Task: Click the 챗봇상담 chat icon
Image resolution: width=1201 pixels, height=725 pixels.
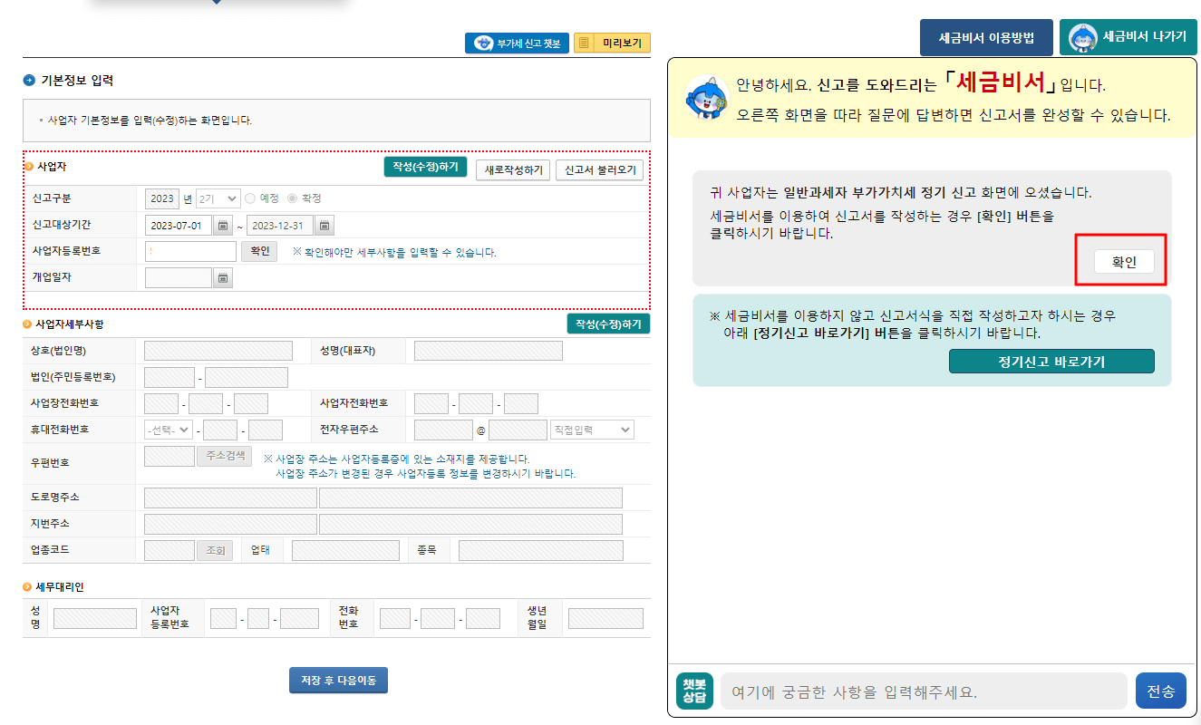Action: coord(693,690)
